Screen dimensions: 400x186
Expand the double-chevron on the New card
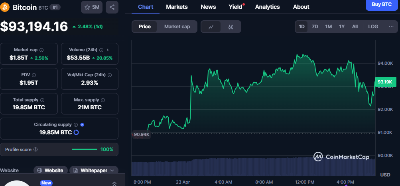114,184
